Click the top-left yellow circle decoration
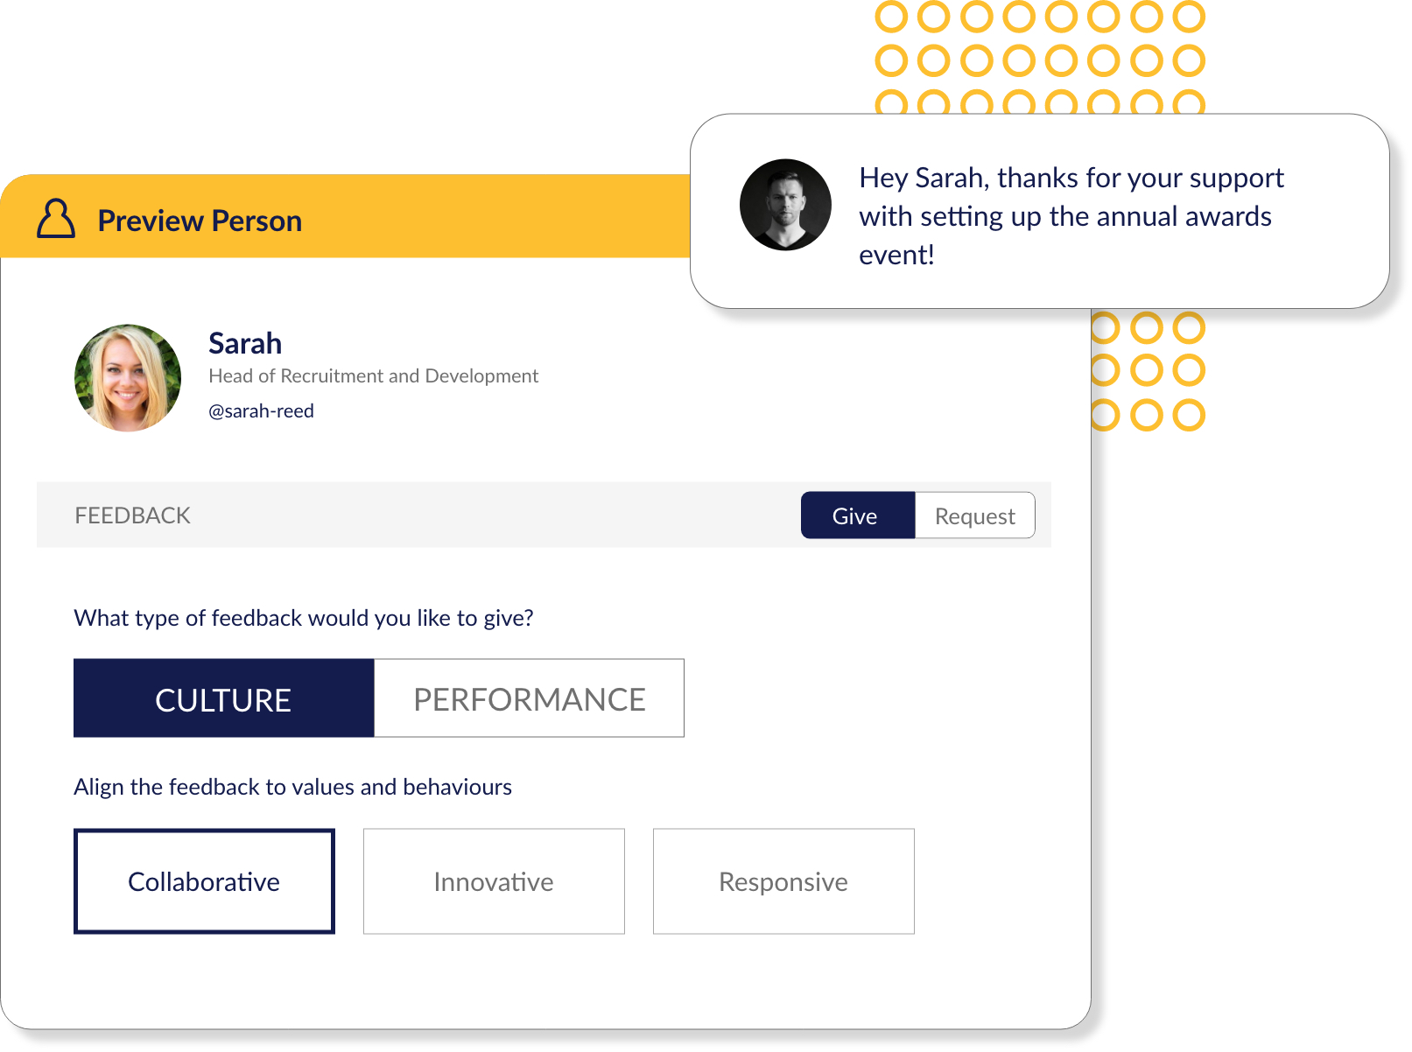The width and height of the screenshot is (1412, 1052). pyautogui.click(x=891, y=16)
